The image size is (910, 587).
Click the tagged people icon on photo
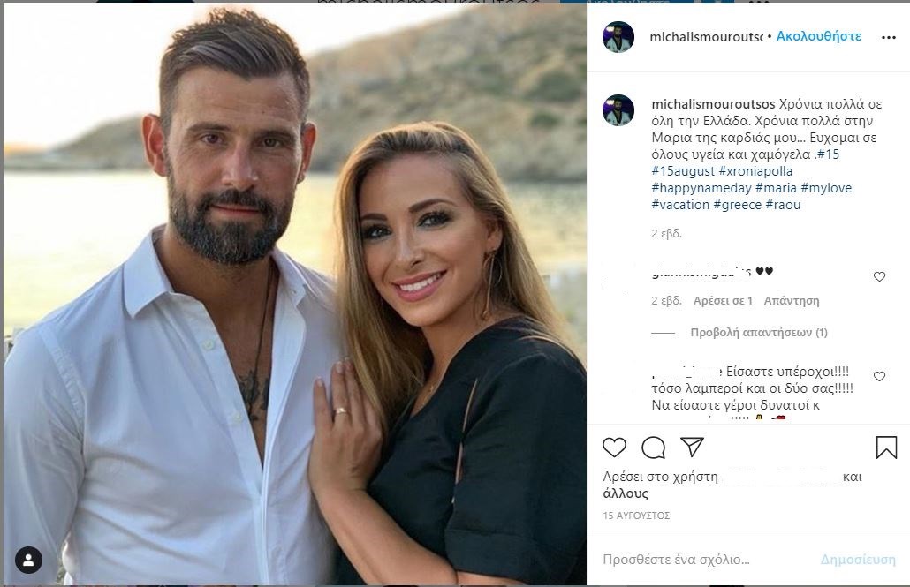(28, 560)
